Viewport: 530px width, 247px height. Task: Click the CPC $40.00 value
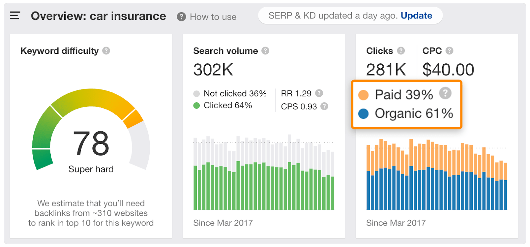(448, 70)
